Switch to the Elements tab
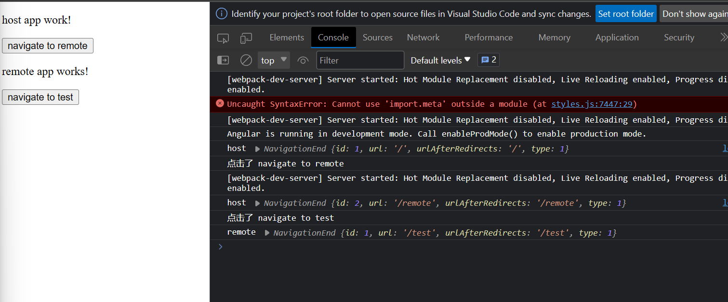This screenshot has width=728, height=302. (x=287, y=38)
